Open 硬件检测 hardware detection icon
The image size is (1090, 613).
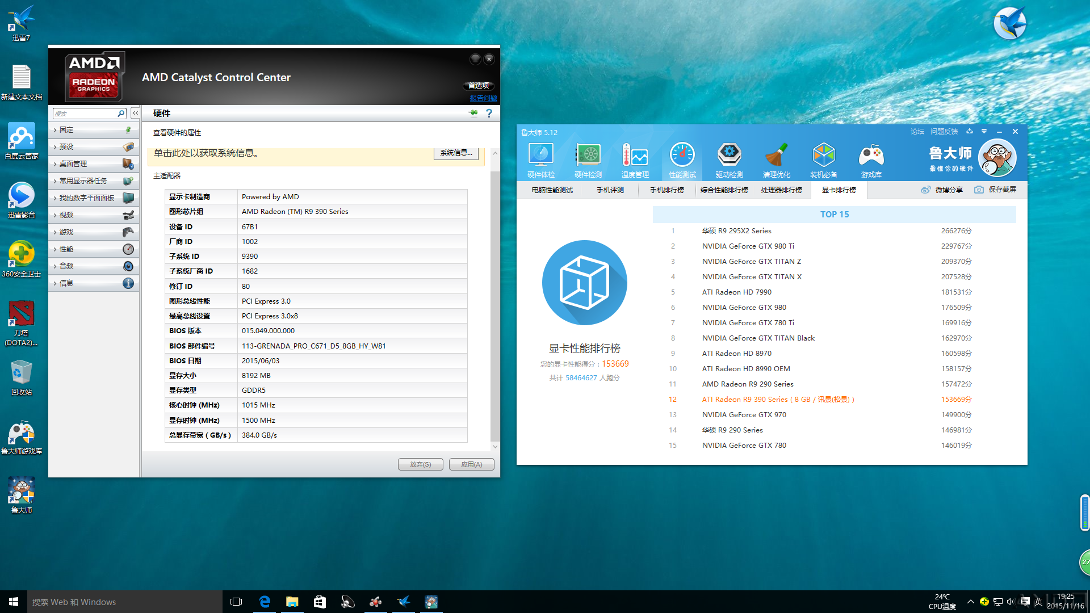(x=588, y=160)
